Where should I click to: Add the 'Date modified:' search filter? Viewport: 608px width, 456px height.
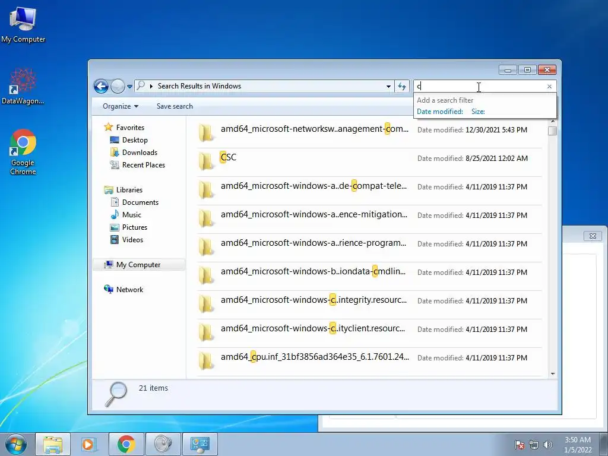(440, 112)
